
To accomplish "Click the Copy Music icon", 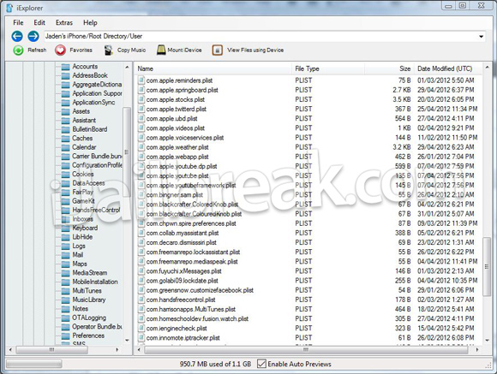I will (109, 50).
